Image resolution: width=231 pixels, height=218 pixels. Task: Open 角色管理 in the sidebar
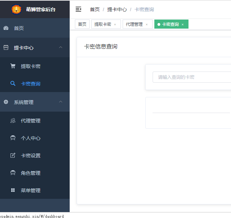click(31, 173)
